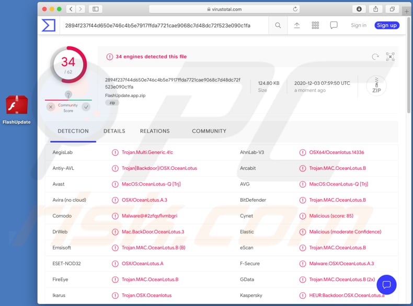Switch to the RELATIONS tab
This screenshot has width=413, height=306.
coord(155,131)
